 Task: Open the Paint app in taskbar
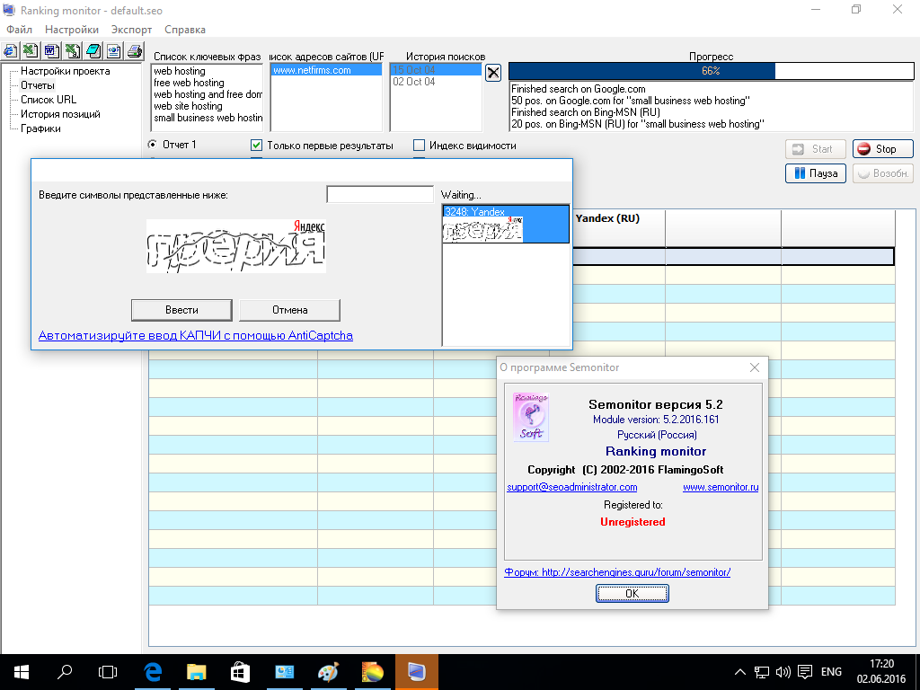pos(328,671)
